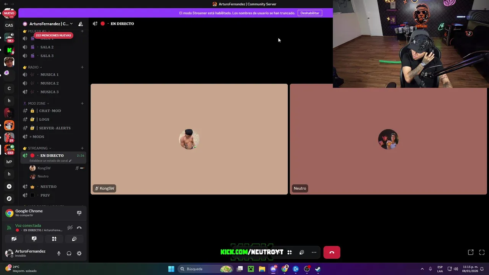Pop out the call window
The width and height of the screenshot is (489, 275).
click(471, 252)
